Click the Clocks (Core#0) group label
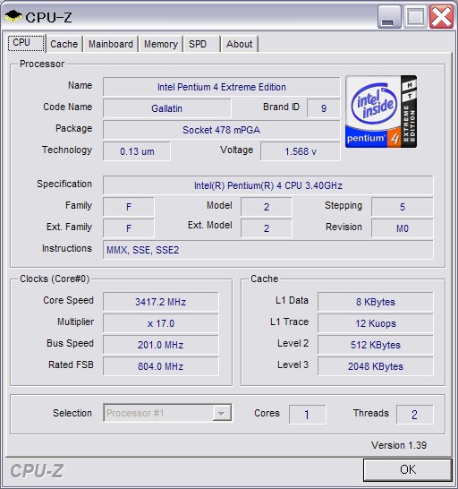Image resolution: width=458 pixels, height=489 pixels. click(x=55, y=279)
